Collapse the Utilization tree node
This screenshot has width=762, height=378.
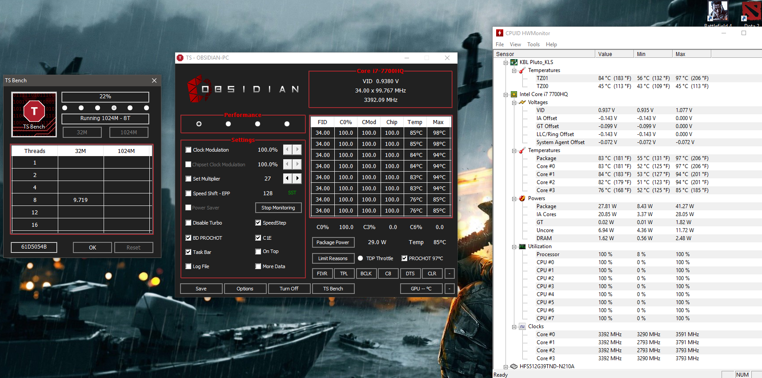[x=514, y=246]
